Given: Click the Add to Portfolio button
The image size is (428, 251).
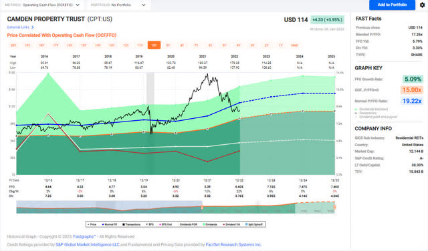Looking at the screenshot, I should coord(392,5).
